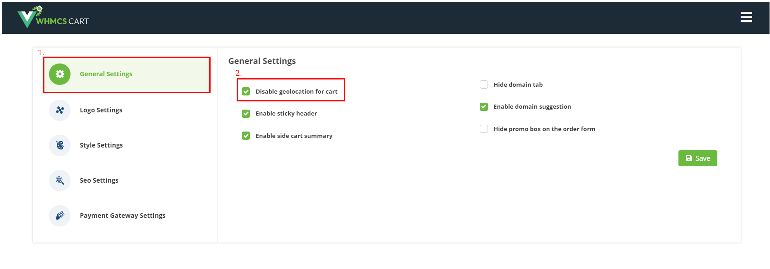Viewport: 770px width, 269px height.
Task: Click the Style Settings palette icon
Action: [60, 145]
